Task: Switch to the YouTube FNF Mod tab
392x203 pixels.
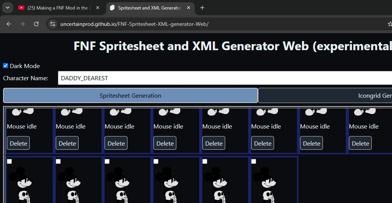Action: [x=60, y=8]
